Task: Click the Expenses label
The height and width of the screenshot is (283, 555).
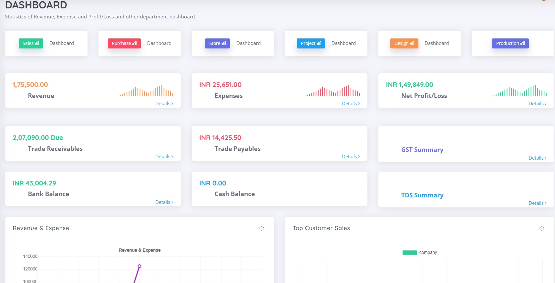Action: tap(228, 96)
